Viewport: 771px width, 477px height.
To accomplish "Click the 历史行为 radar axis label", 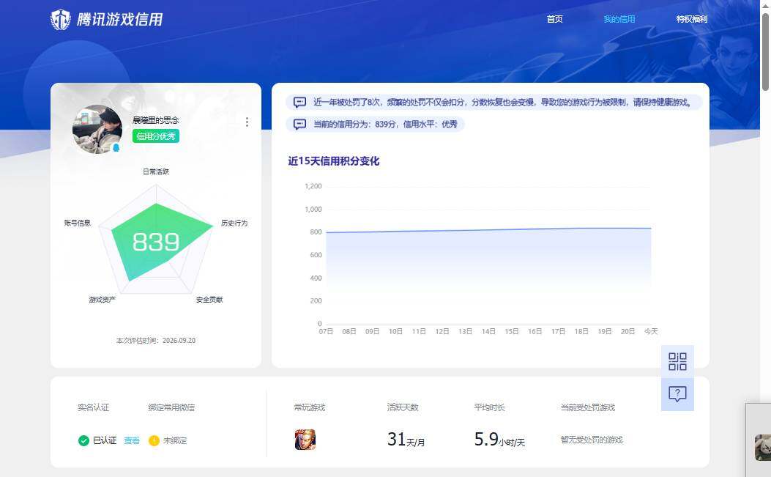I will point(234,223).
